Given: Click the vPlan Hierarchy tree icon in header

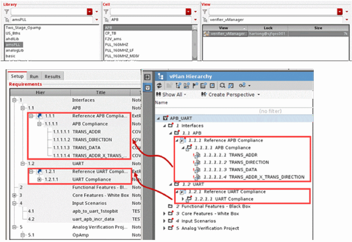Looking at the screenshot, I should point(161,77).
